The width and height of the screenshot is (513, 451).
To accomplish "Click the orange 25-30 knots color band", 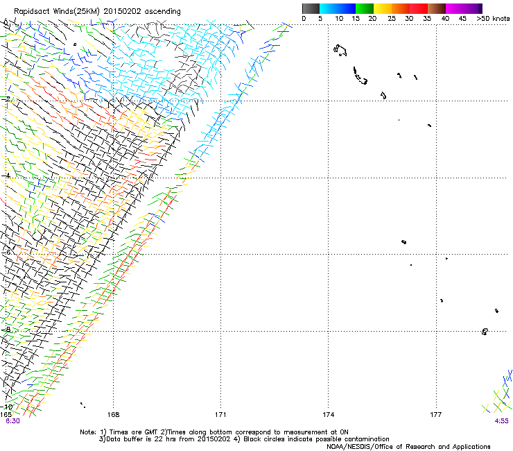I will 401,8.
